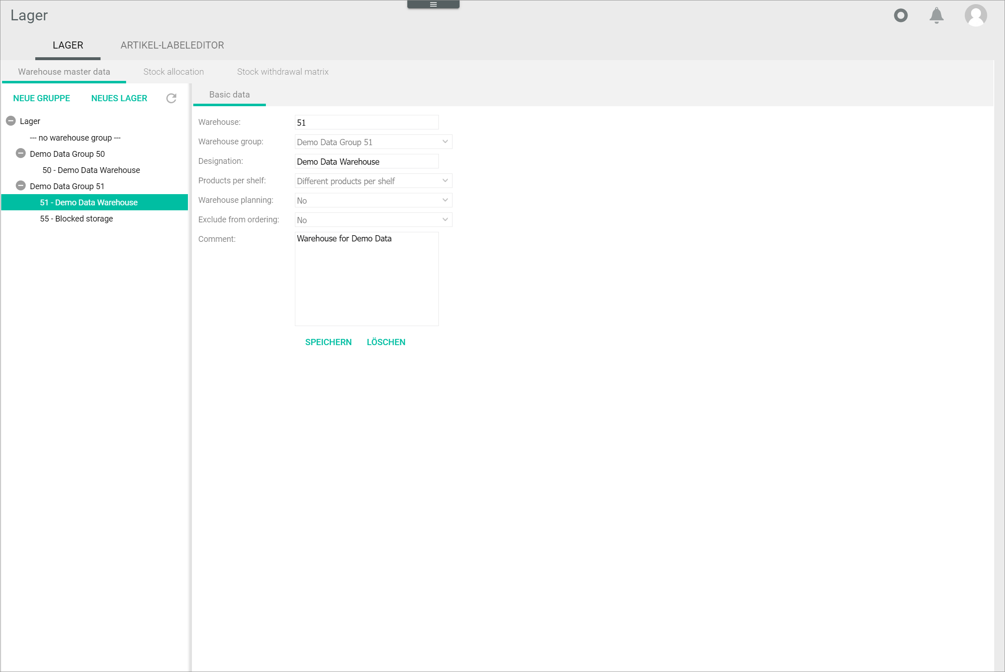Screen dimensions: 1005x672
Task: Click the refresh/reload icon
Action: (x=171, y=97)
